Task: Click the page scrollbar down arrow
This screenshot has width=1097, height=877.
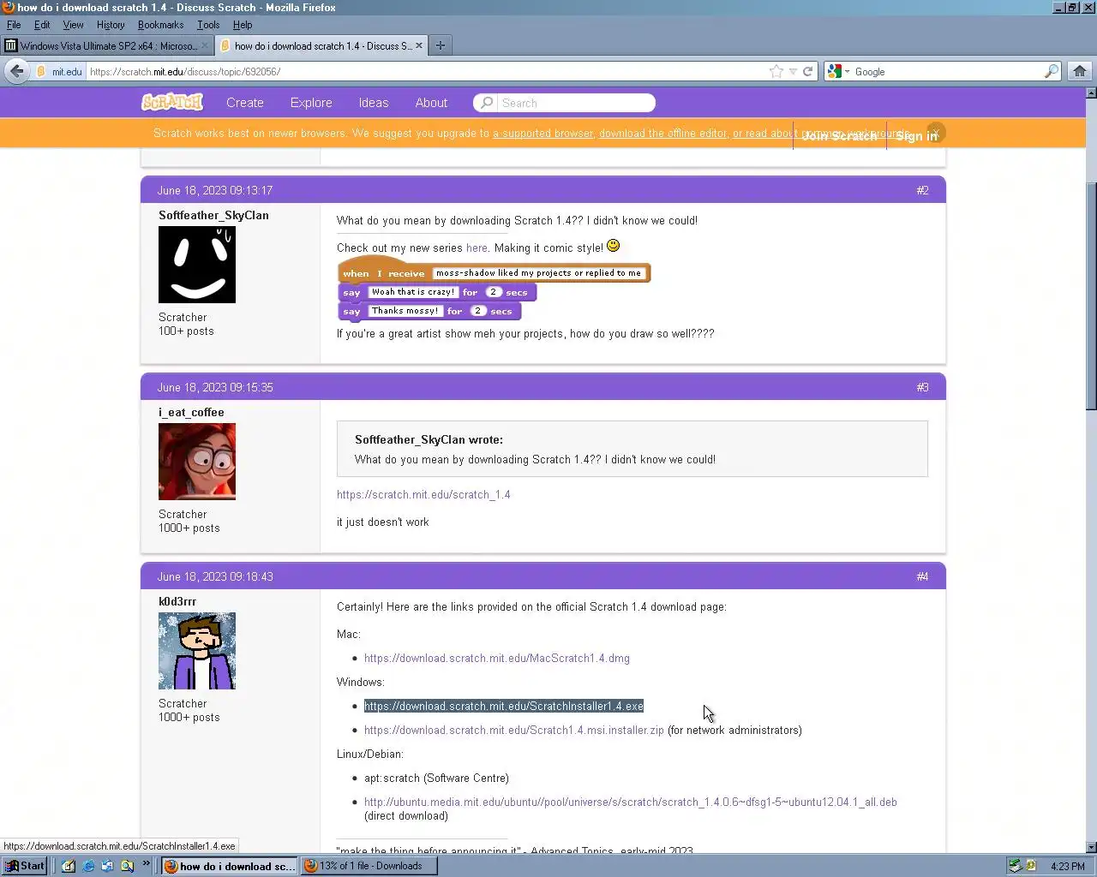Action: click(1091, 847)
